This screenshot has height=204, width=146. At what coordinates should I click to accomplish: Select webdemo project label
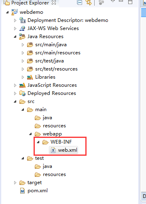pos(32,12)
